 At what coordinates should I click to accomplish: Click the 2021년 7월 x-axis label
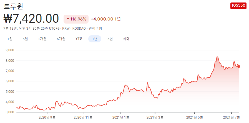(x=231, y=117)
